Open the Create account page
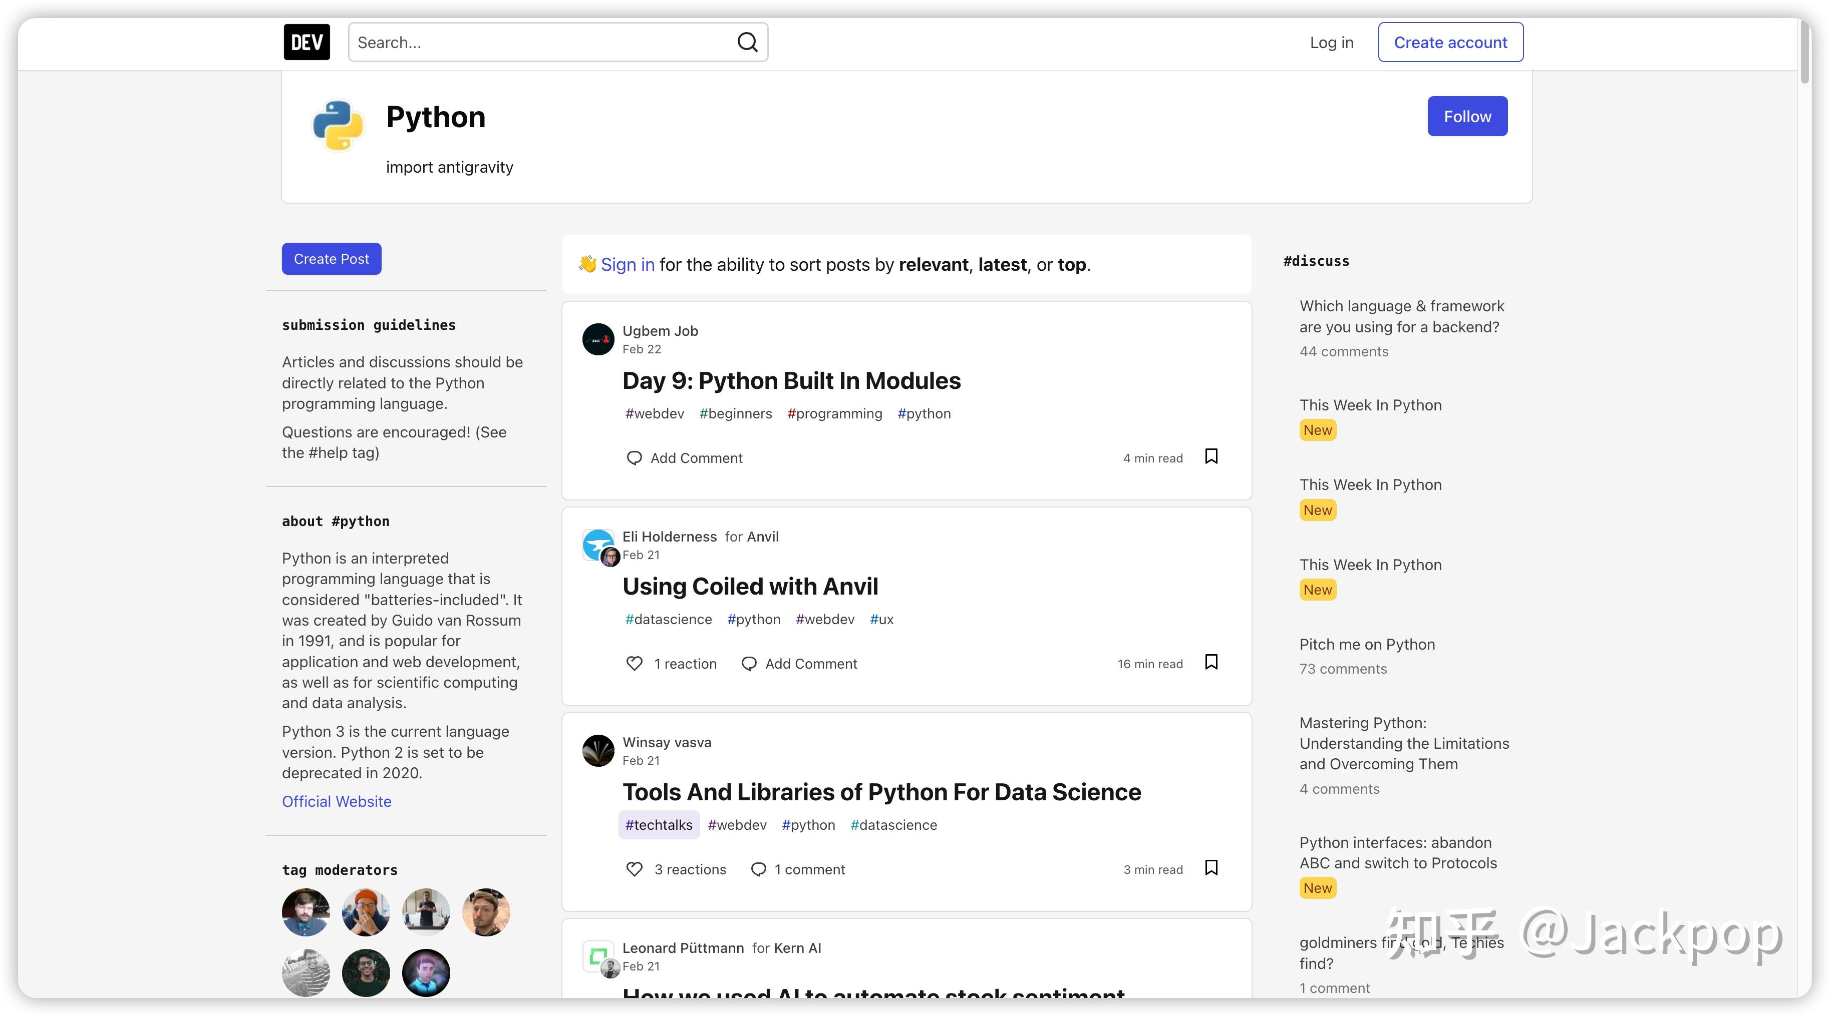The image size is (1830, 1016). 1451,42
